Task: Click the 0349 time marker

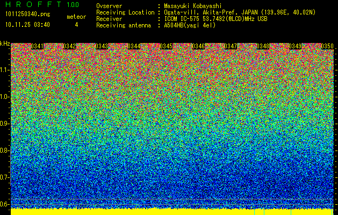Action: 295,46
